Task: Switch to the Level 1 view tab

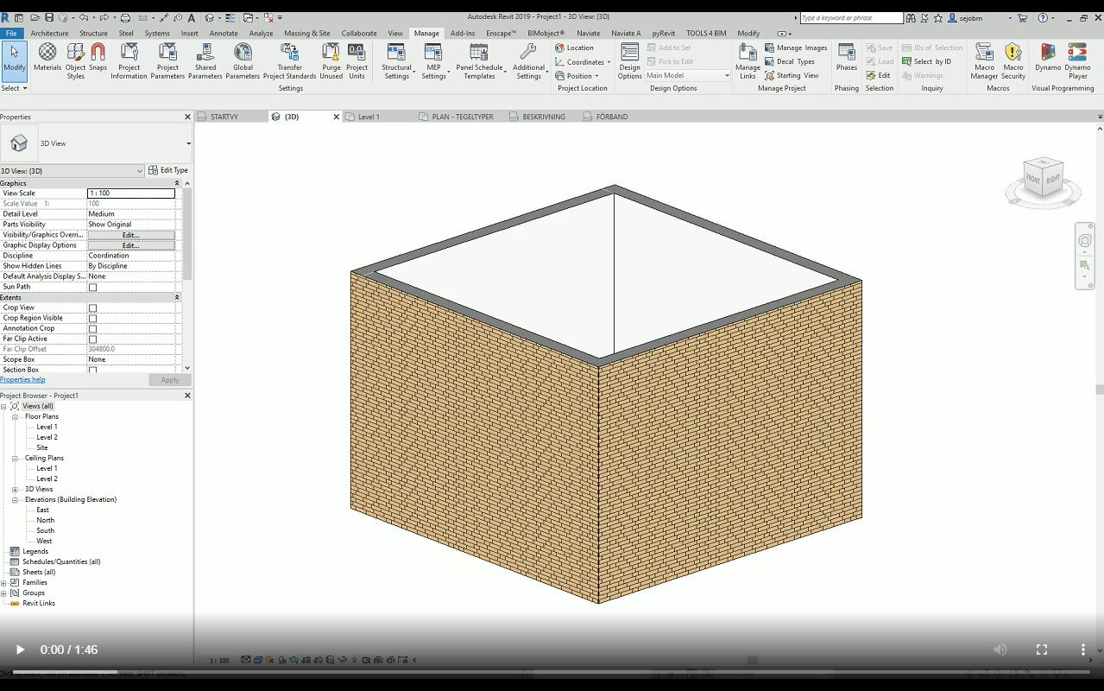Action: [369, 117]
